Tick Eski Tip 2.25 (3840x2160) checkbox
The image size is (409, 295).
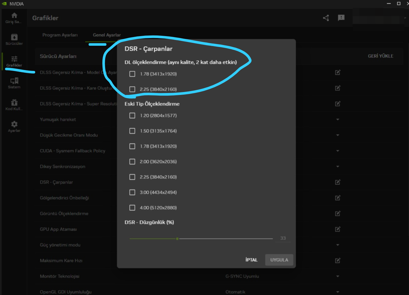(132, 177)
